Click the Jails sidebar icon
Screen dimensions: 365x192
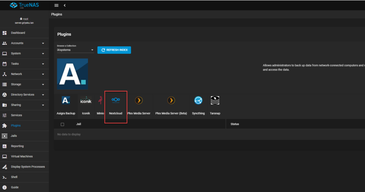tap(4, 136)
